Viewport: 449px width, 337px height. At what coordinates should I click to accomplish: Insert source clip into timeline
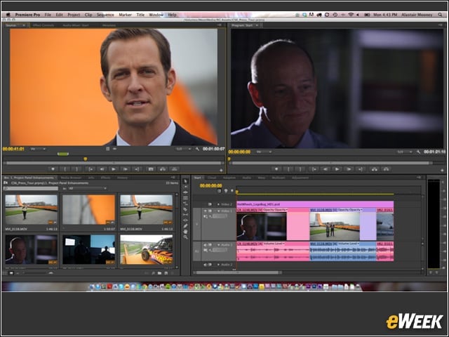coord(163,169)
